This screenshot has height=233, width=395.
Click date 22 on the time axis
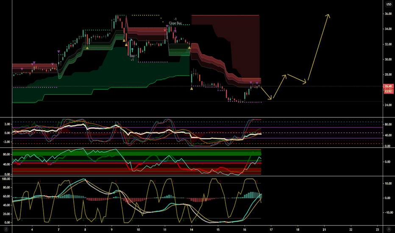[350, 230]
